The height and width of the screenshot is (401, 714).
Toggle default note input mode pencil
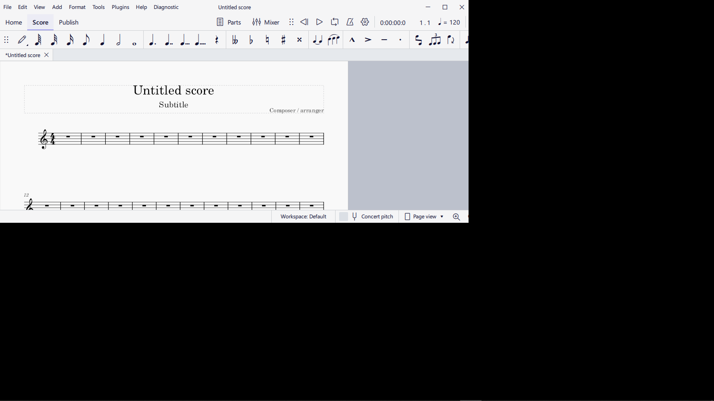tap(23, 40)
